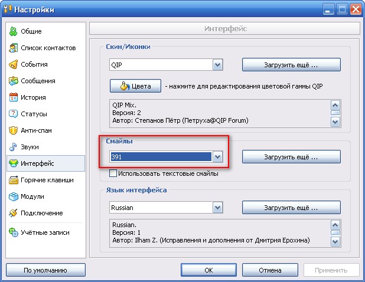Click scroll thumb in skin description box
The height and width of the screenshot is (282, 365).
(x=335, y=113)
